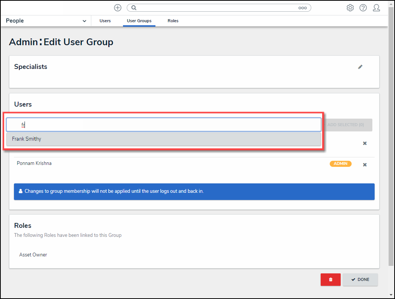Click the plus icon to create new
The image size is (395, 299).
click(x=118, y=8)
